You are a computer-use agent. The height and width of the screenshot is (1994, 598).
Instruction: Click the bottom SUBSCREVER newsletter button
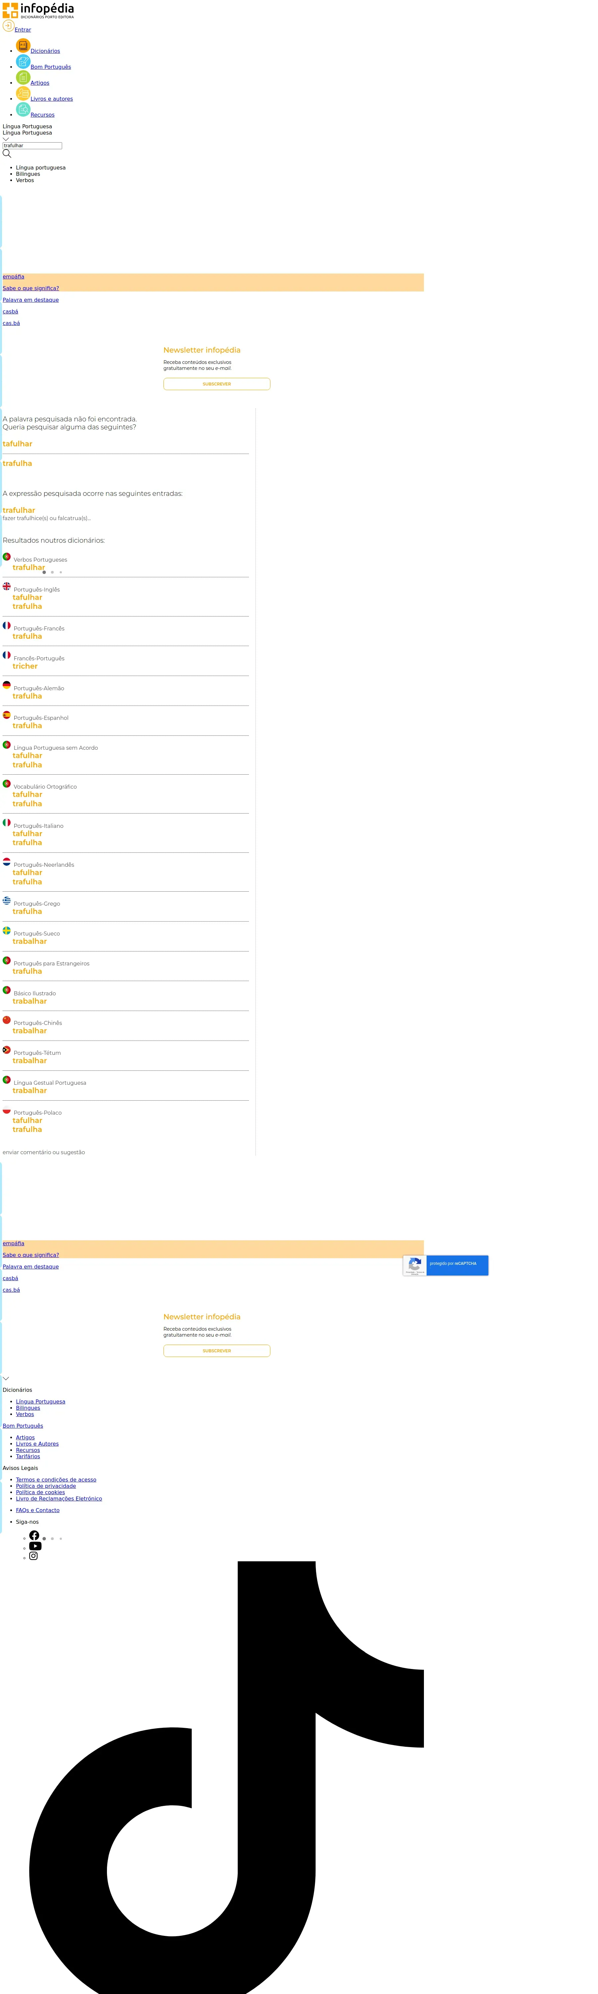(217, 1351)
